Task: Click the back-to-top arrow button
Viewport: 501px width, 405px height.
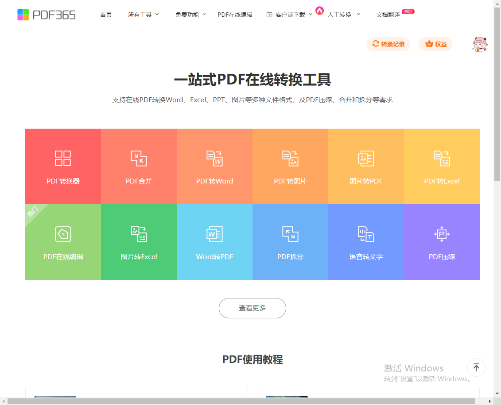Action: coord(476,367)
